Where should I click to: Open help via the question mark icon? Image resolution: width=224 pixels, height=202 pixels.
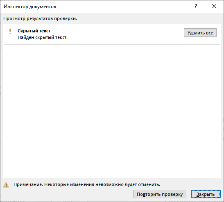(196, 6)
